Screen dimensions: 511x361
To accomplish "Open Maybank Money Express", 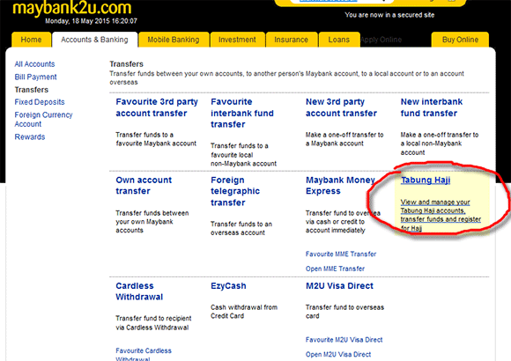I will pos(340,186).
